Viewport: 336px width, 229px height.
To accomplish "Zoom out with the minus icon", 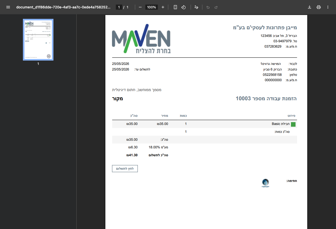I will [140, 7].
